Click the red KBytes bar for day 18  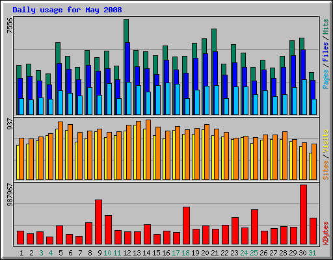click(186, 226)
